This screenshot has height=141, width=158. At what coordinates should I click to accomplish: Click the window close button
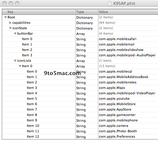tap(5, 3)
